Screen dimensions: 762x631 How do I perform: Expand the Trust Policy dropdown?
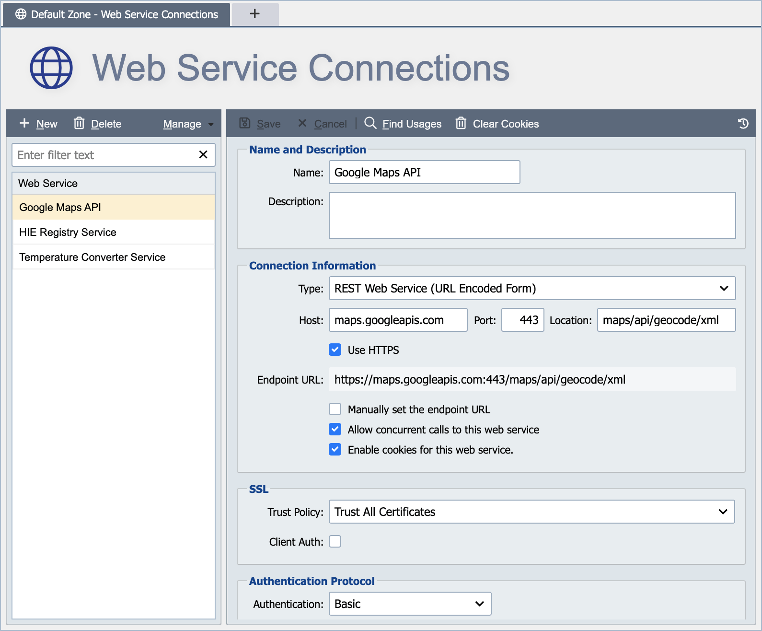[x=531, y=512]
